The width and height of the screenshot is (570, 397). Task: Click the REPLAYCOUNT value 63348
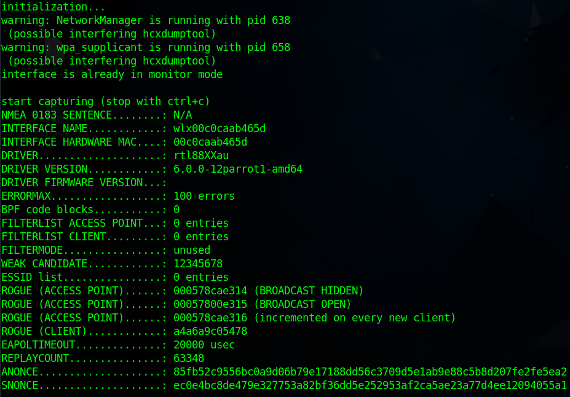tap(189, 358)
